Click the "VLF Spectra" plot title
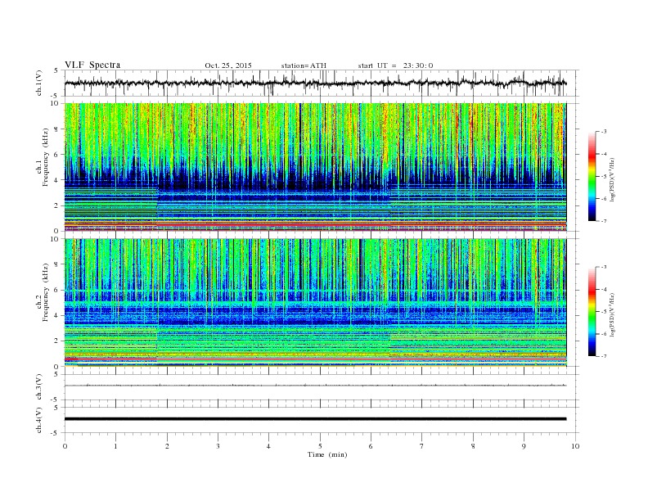This screenshot has height=501, width=648. tap(92, 65)
